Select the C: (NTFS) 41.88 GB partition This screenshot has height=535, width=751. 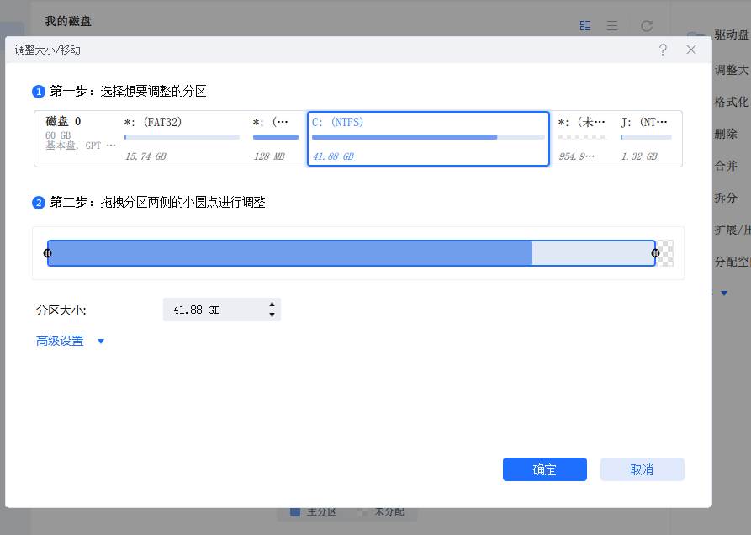click(x=428, y=139)
